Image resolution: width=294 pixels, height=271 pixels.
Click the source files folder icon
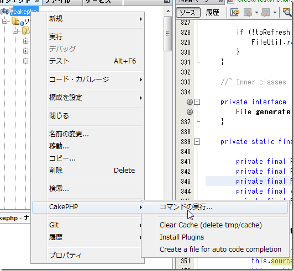coord(15,21)
